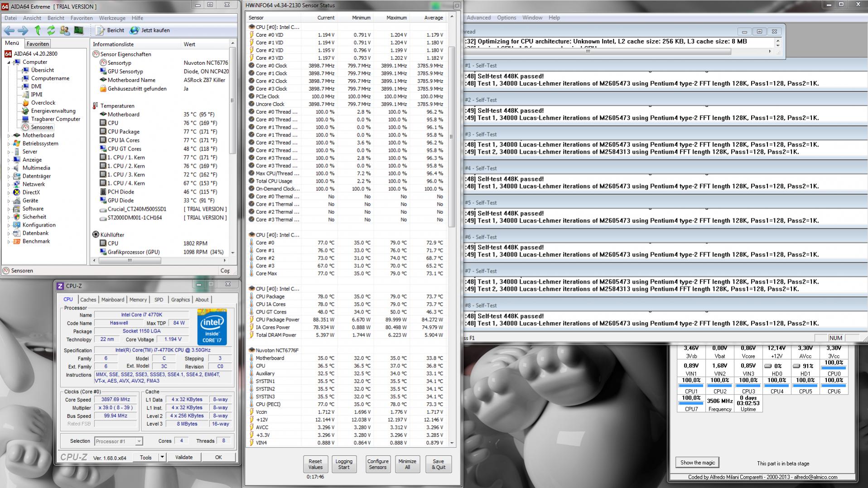Click the AIDA64 back arrow icon
Viewport: 868px width, 488px height.
(9, 30)
